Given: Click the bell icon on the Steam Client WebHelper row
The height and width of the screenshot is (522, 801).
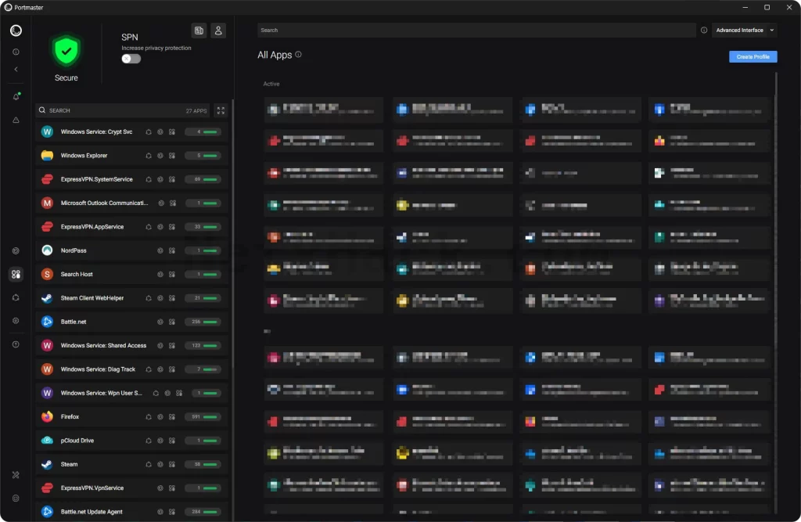Looking at the screenshot, I should pyautogui.click(x=149, y=298).
